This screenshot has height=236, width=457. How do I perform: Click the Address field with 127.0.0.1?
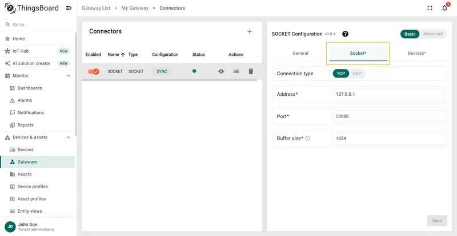[x=388, y=94]
